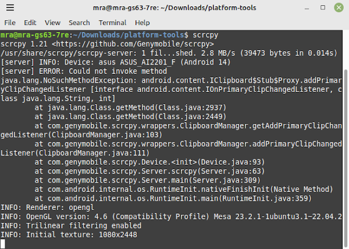Click the INFO: Renderer: opengl line

point(48,208)
